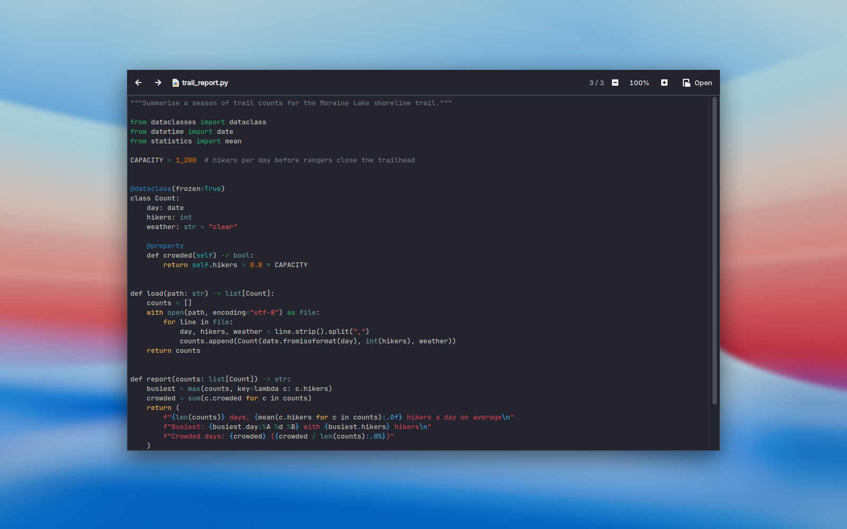Screen dimensions: 847x529
Task: Click the f-string line starting with 'Crowded days:'
Action: point(278,436)
